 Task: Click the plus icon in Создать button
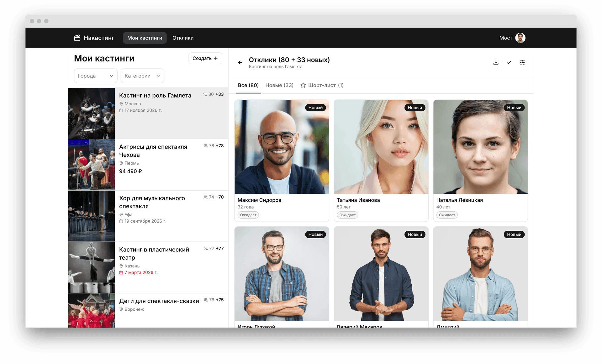coord(216,58)
